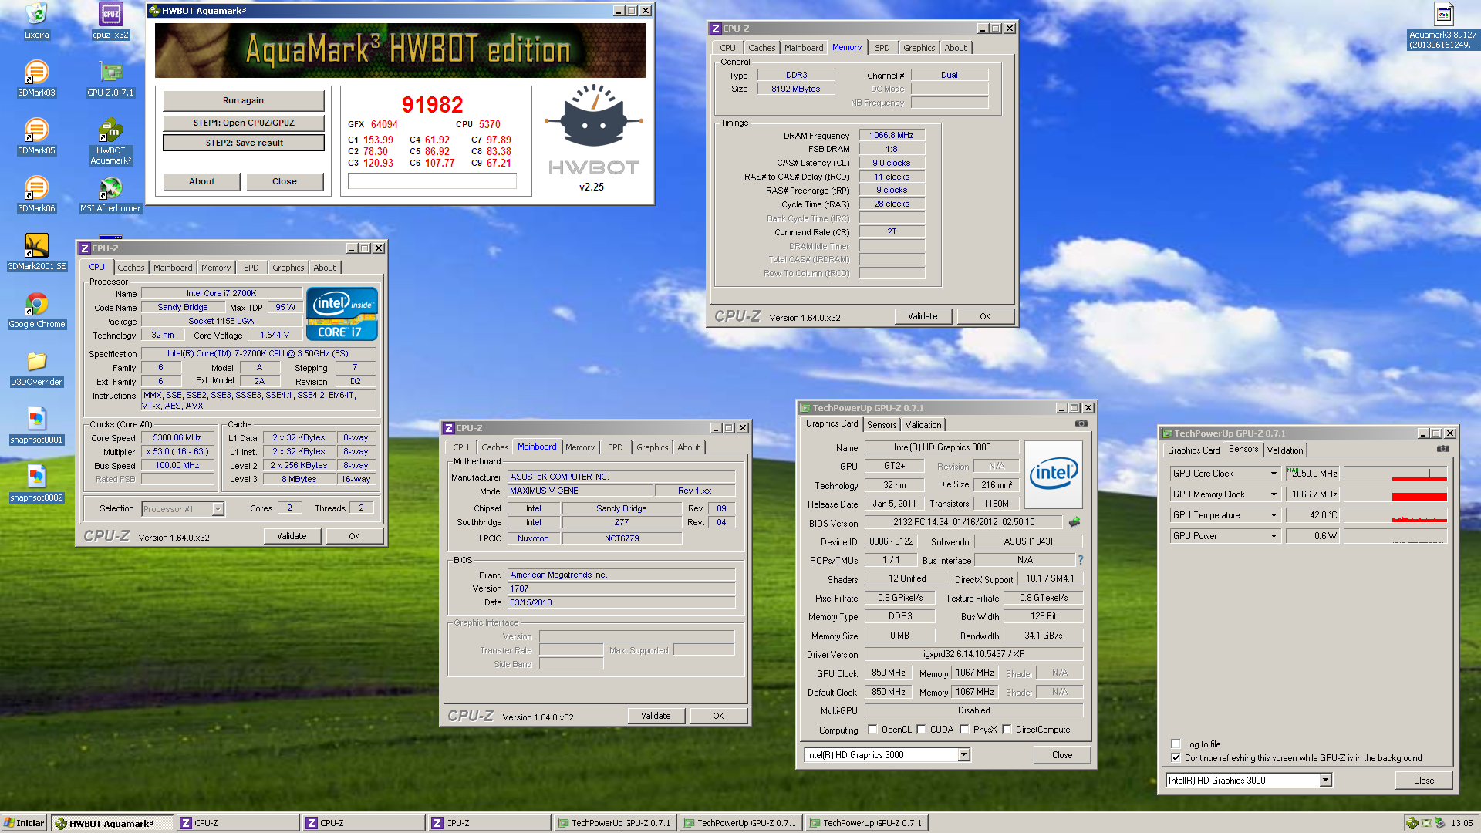Click Validate in CPU-Z CPU window

pos(292,536)
